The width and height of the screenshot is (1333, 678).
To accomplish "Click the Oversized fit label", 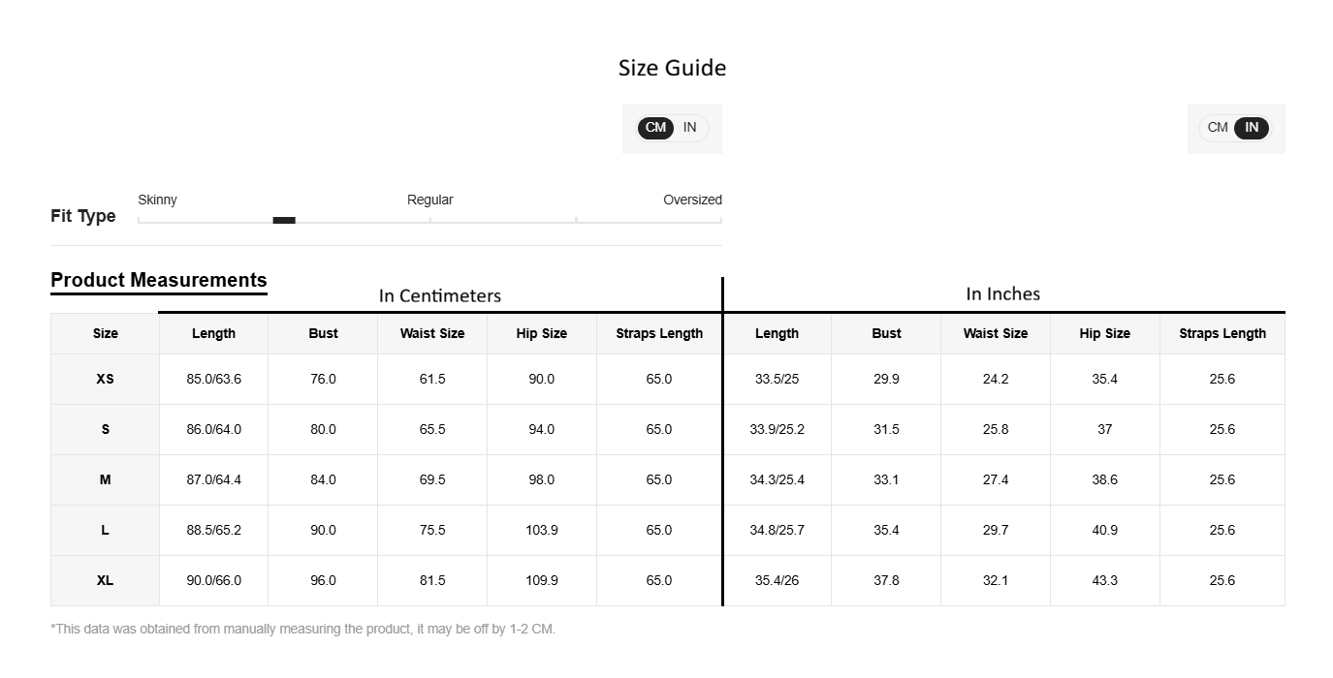I will click(692, 200).
